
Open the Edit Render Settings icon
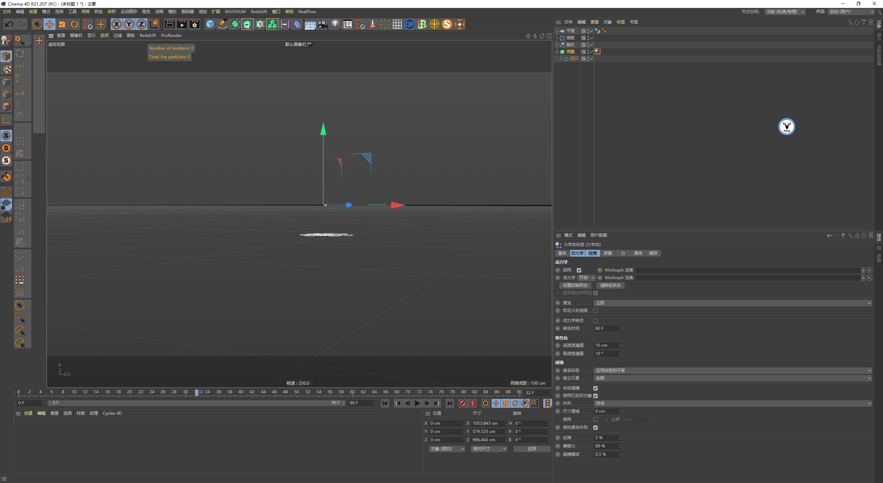[195, 24]
